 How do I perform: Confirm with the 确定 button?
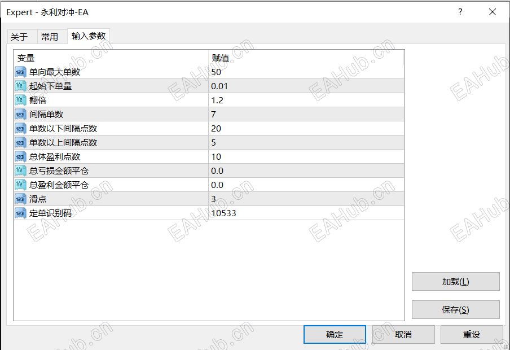(x=335, y=334)
